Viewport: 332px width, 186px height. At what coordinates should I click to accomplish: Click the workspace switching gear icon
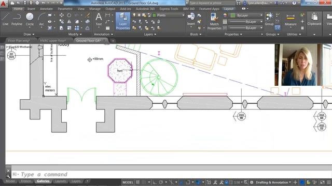252,182
